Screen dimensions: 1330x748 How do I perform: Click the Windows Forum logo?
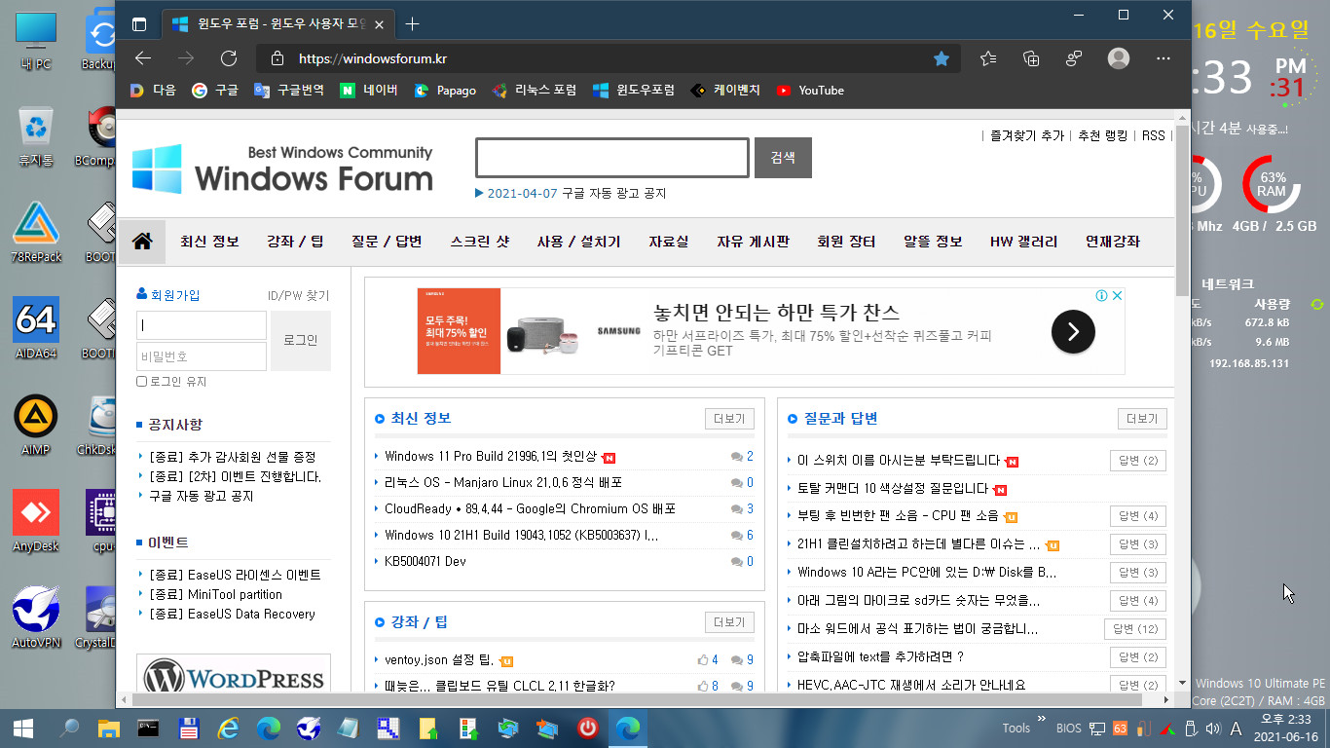[282, 169]
